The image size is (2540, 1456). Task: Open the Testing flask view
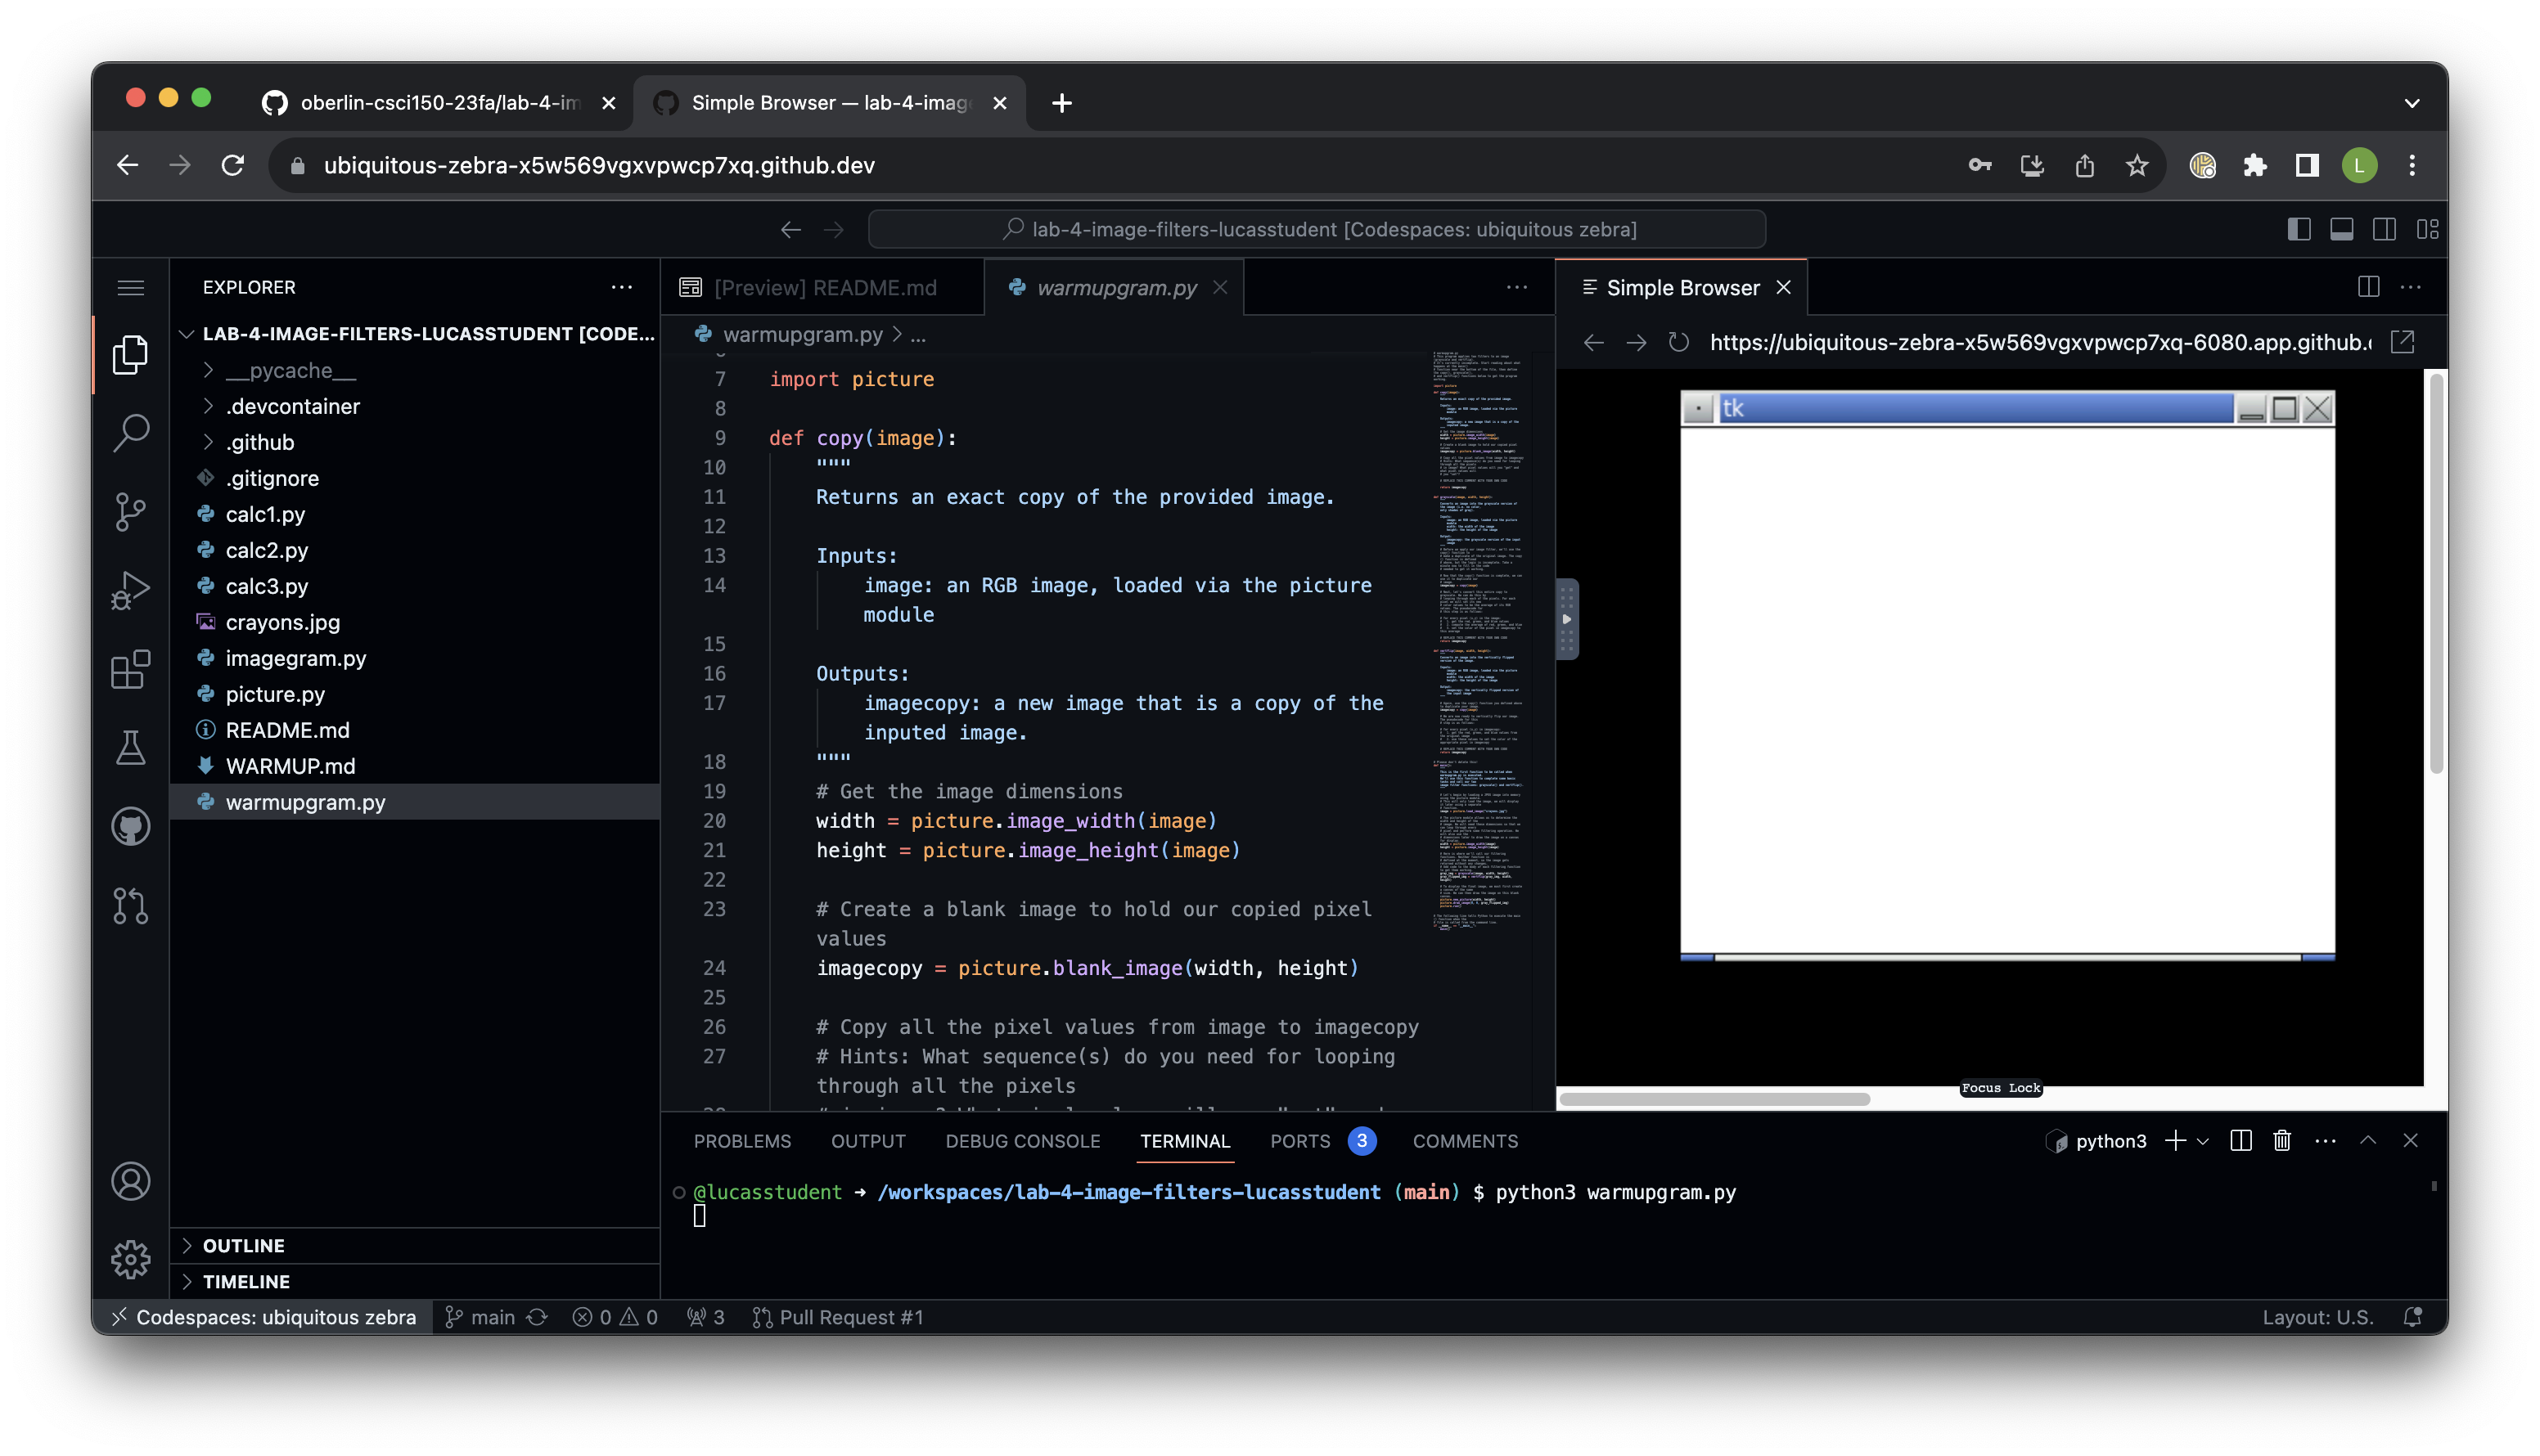click(x=130, y=748)
